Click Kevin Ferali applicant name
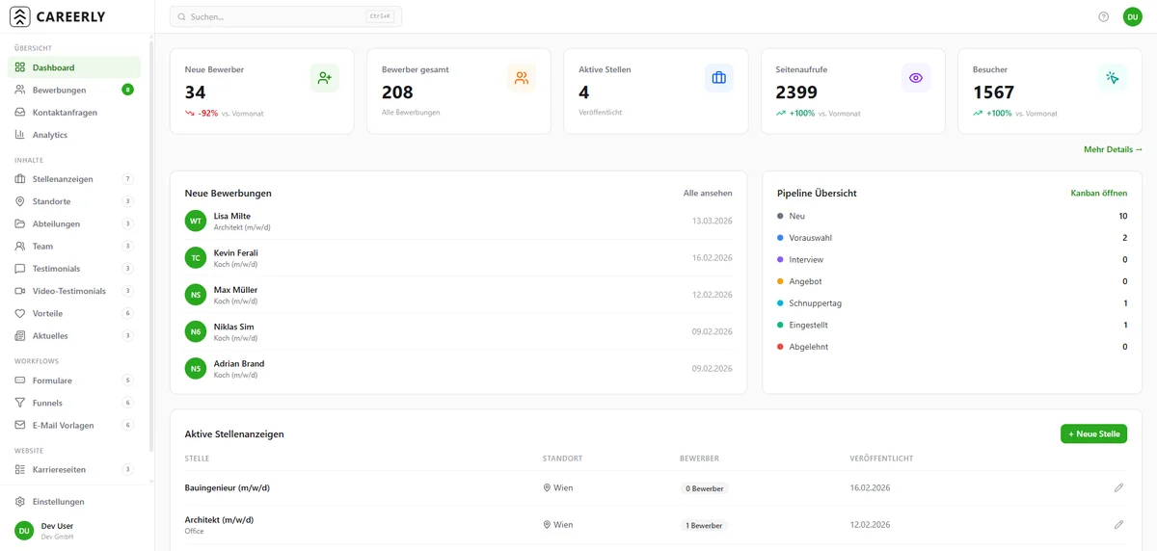The height and width of the screenshot is (551, 1157). click(235, 253)
